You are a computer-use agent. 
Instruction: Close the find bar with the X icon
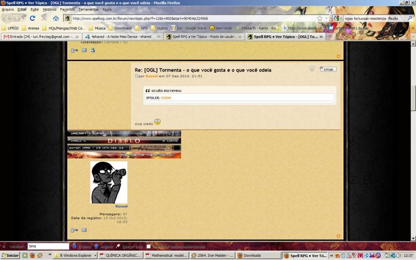coord(4,246)
